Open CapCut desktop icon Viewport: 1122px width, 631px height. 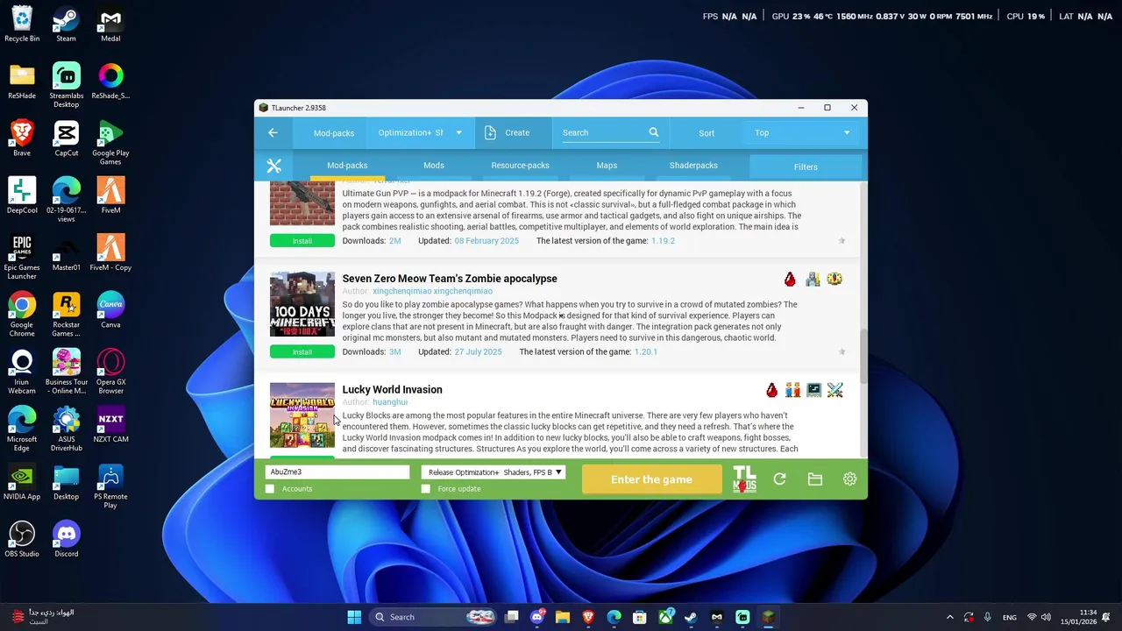coord(66,138)
